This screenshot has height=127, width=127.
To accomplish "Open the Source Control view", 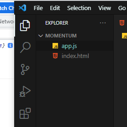I will click(25, 69).
